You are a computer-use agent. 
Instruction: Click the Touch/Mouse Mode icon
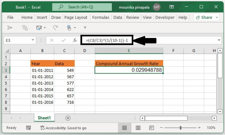tap(69, 28)
